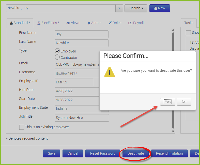Click the New user button
The image size is (200, 165).
(160, 8)
